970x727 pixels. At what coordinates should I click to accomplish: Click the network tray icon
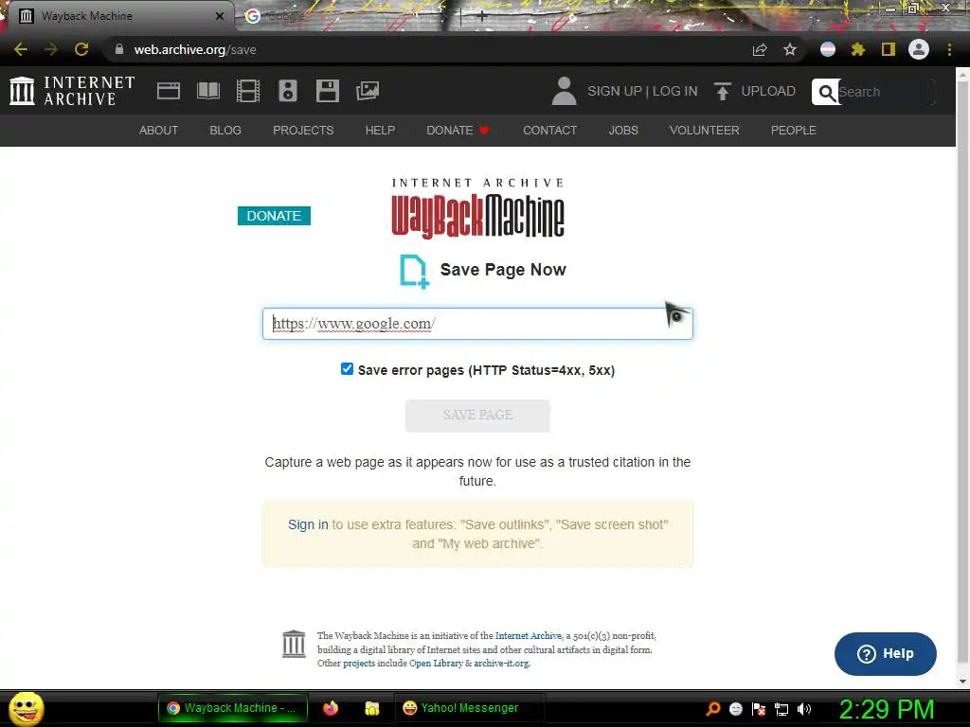click(781, 709)
